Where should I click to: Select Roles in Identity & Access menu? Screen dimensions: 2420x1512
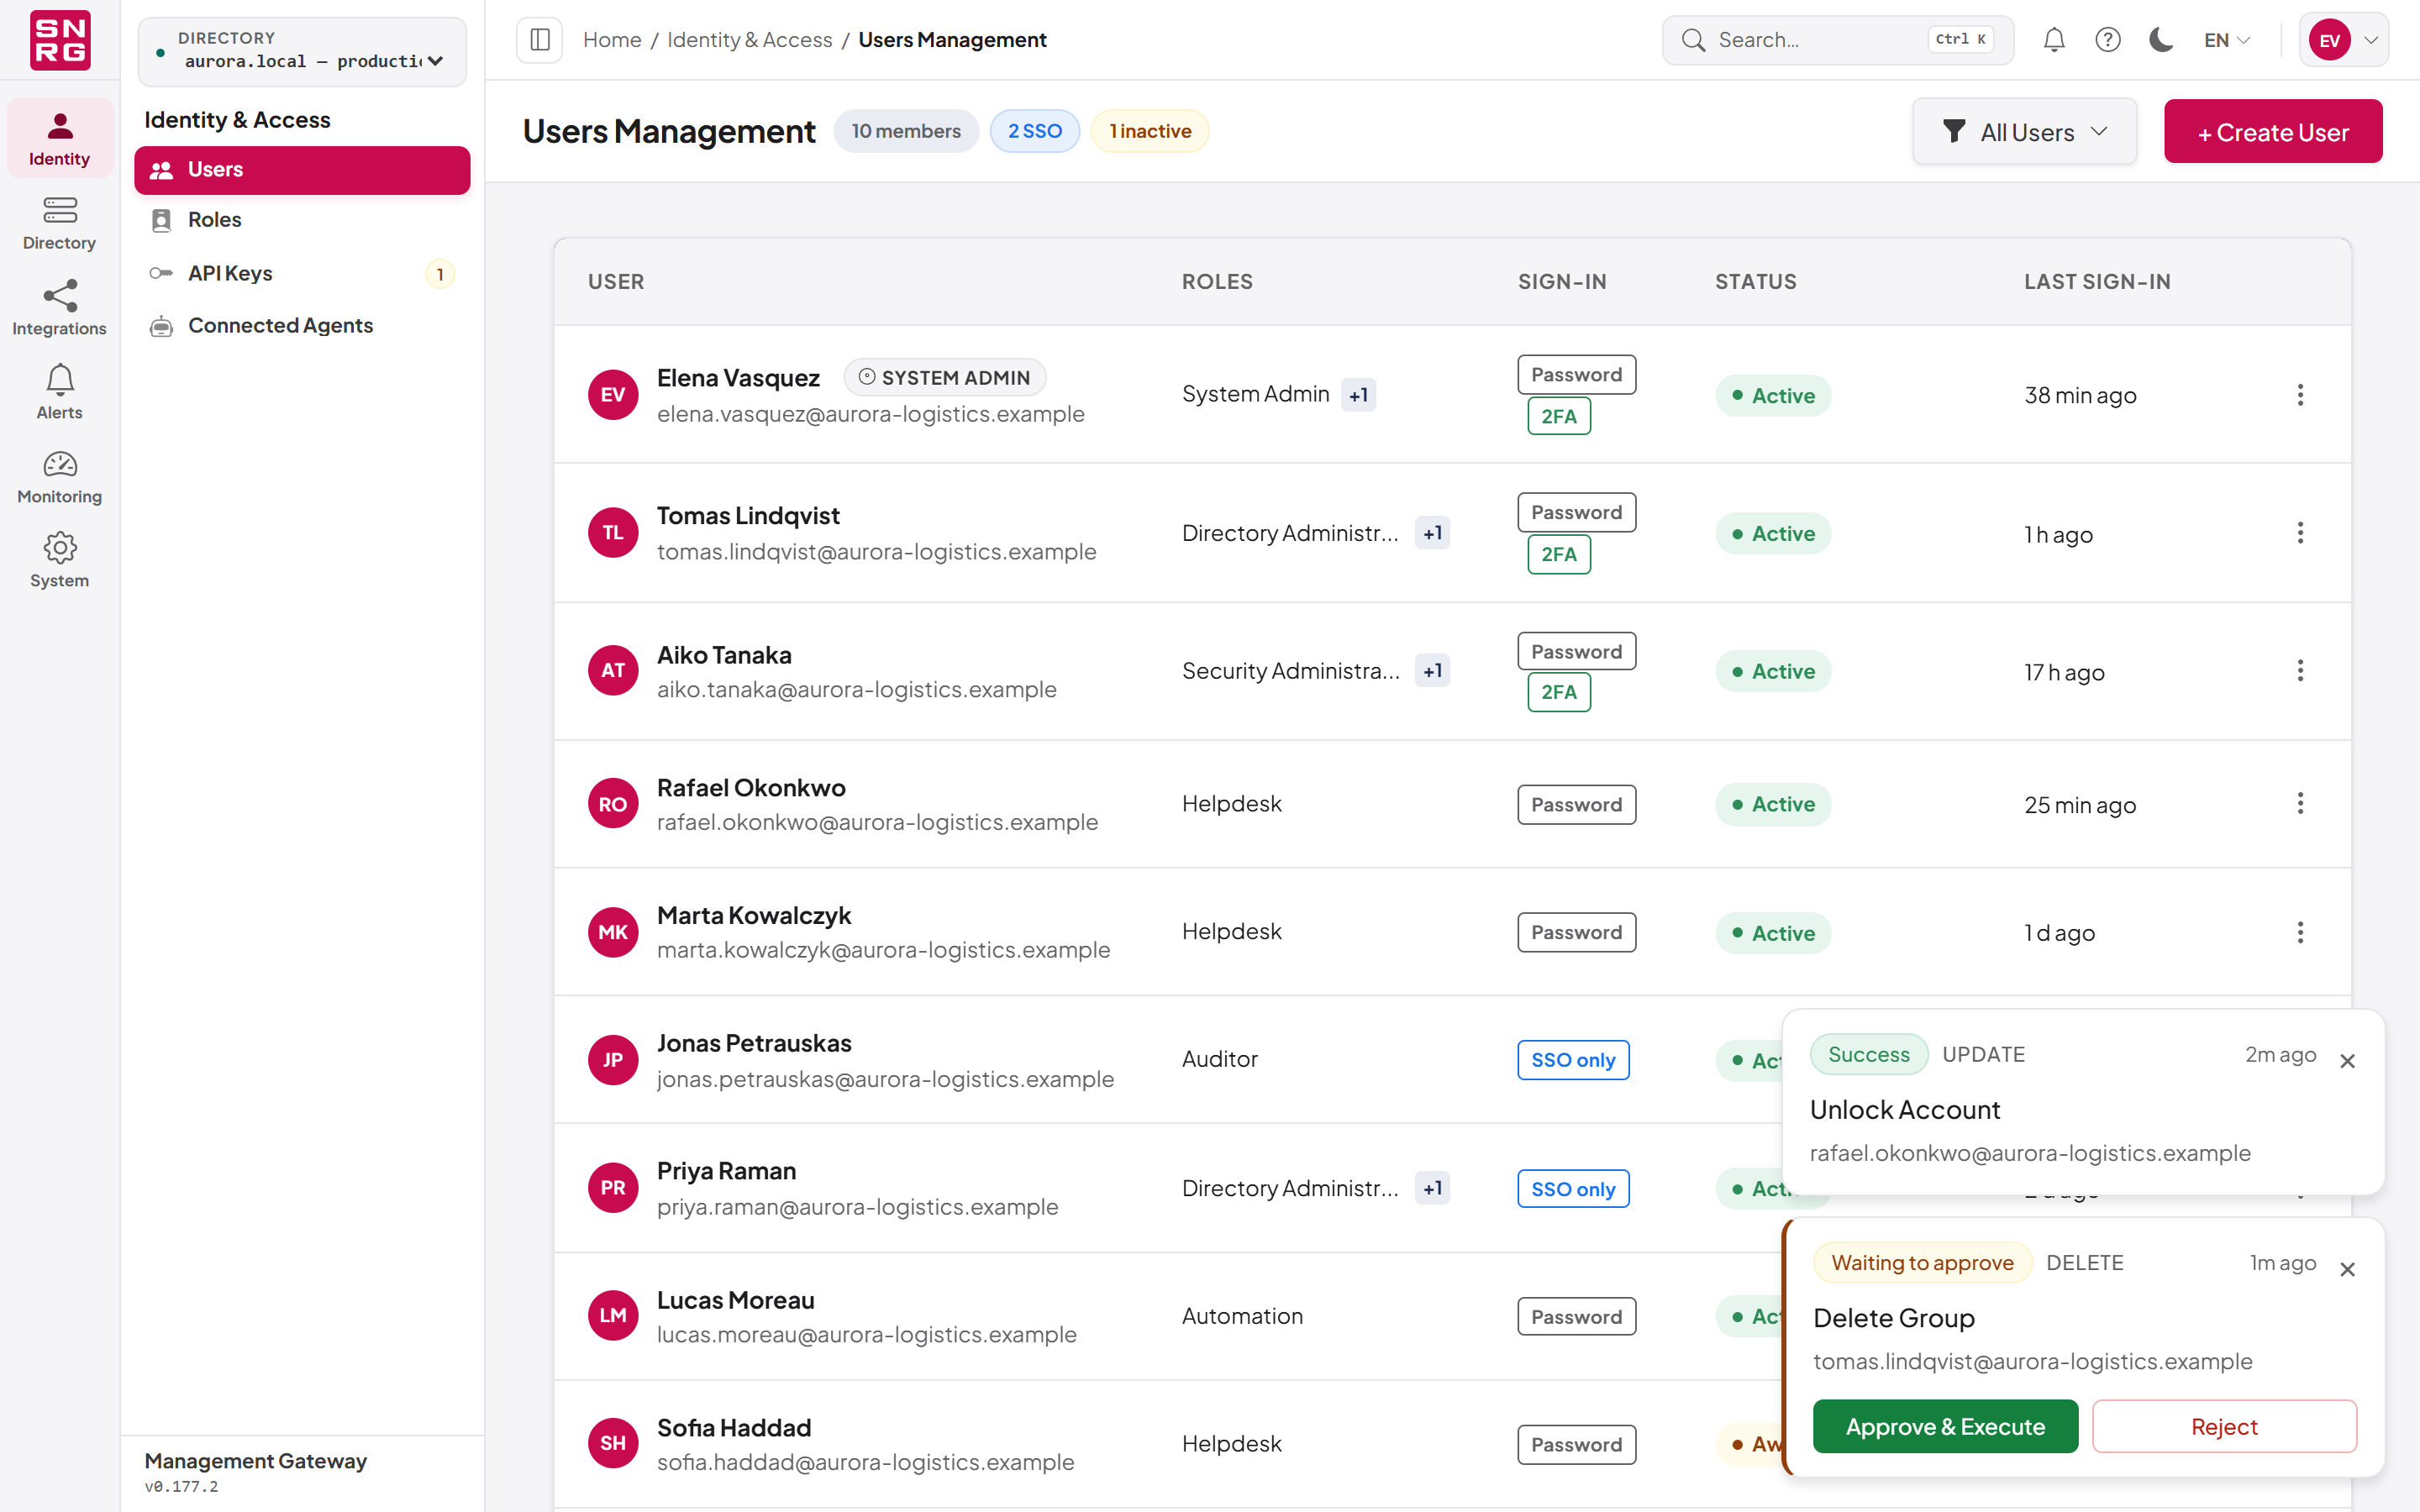point(302,220)
